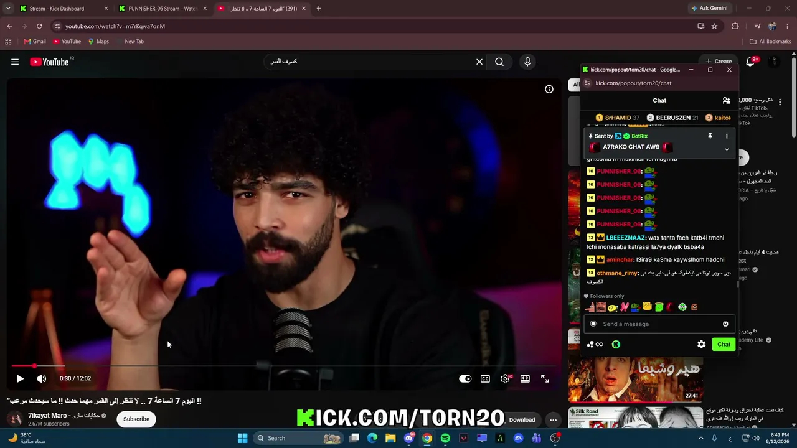Open the Chrome tab search dropdown
This screenshot has width=797, height=448.
[x=8, y=9]
